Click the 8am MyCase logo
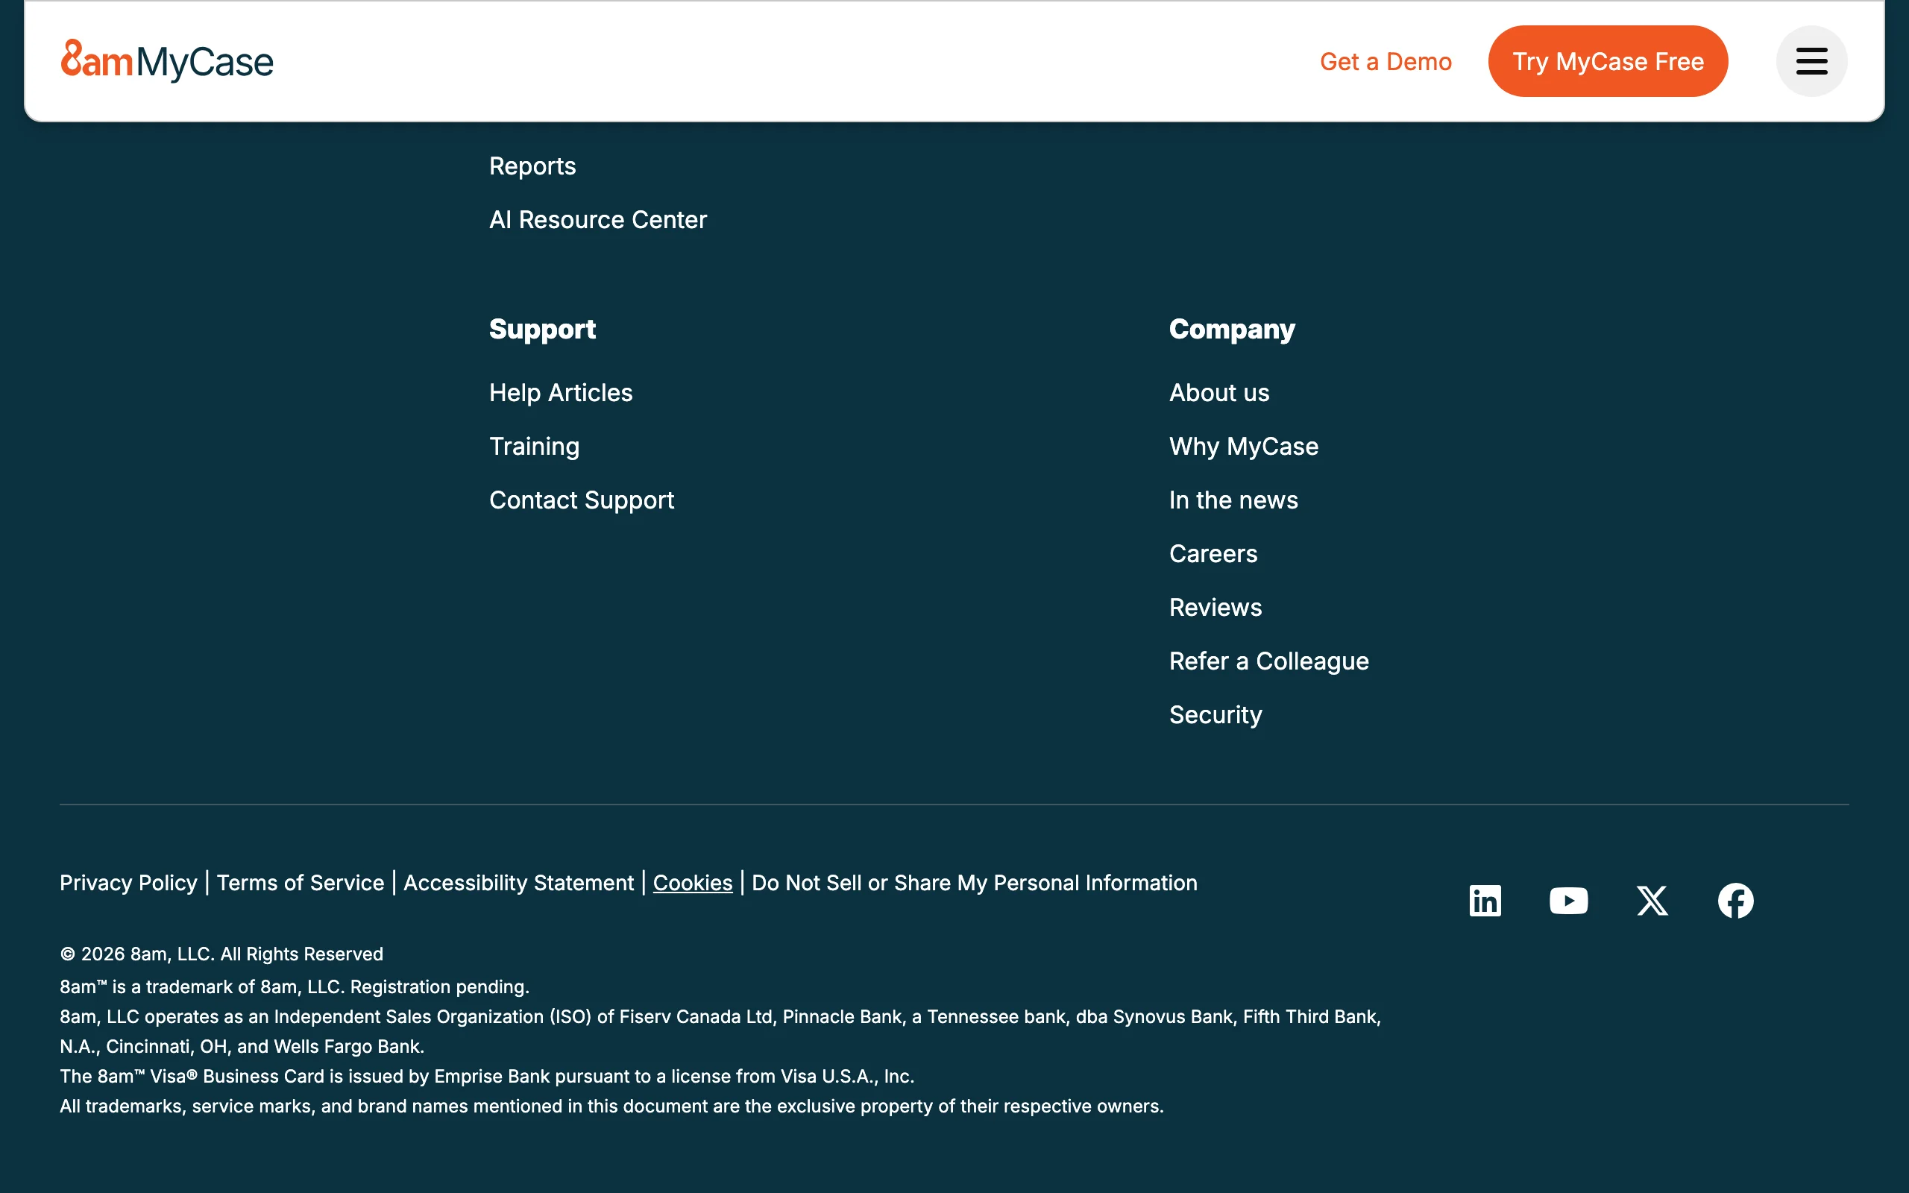 point(167,60)
